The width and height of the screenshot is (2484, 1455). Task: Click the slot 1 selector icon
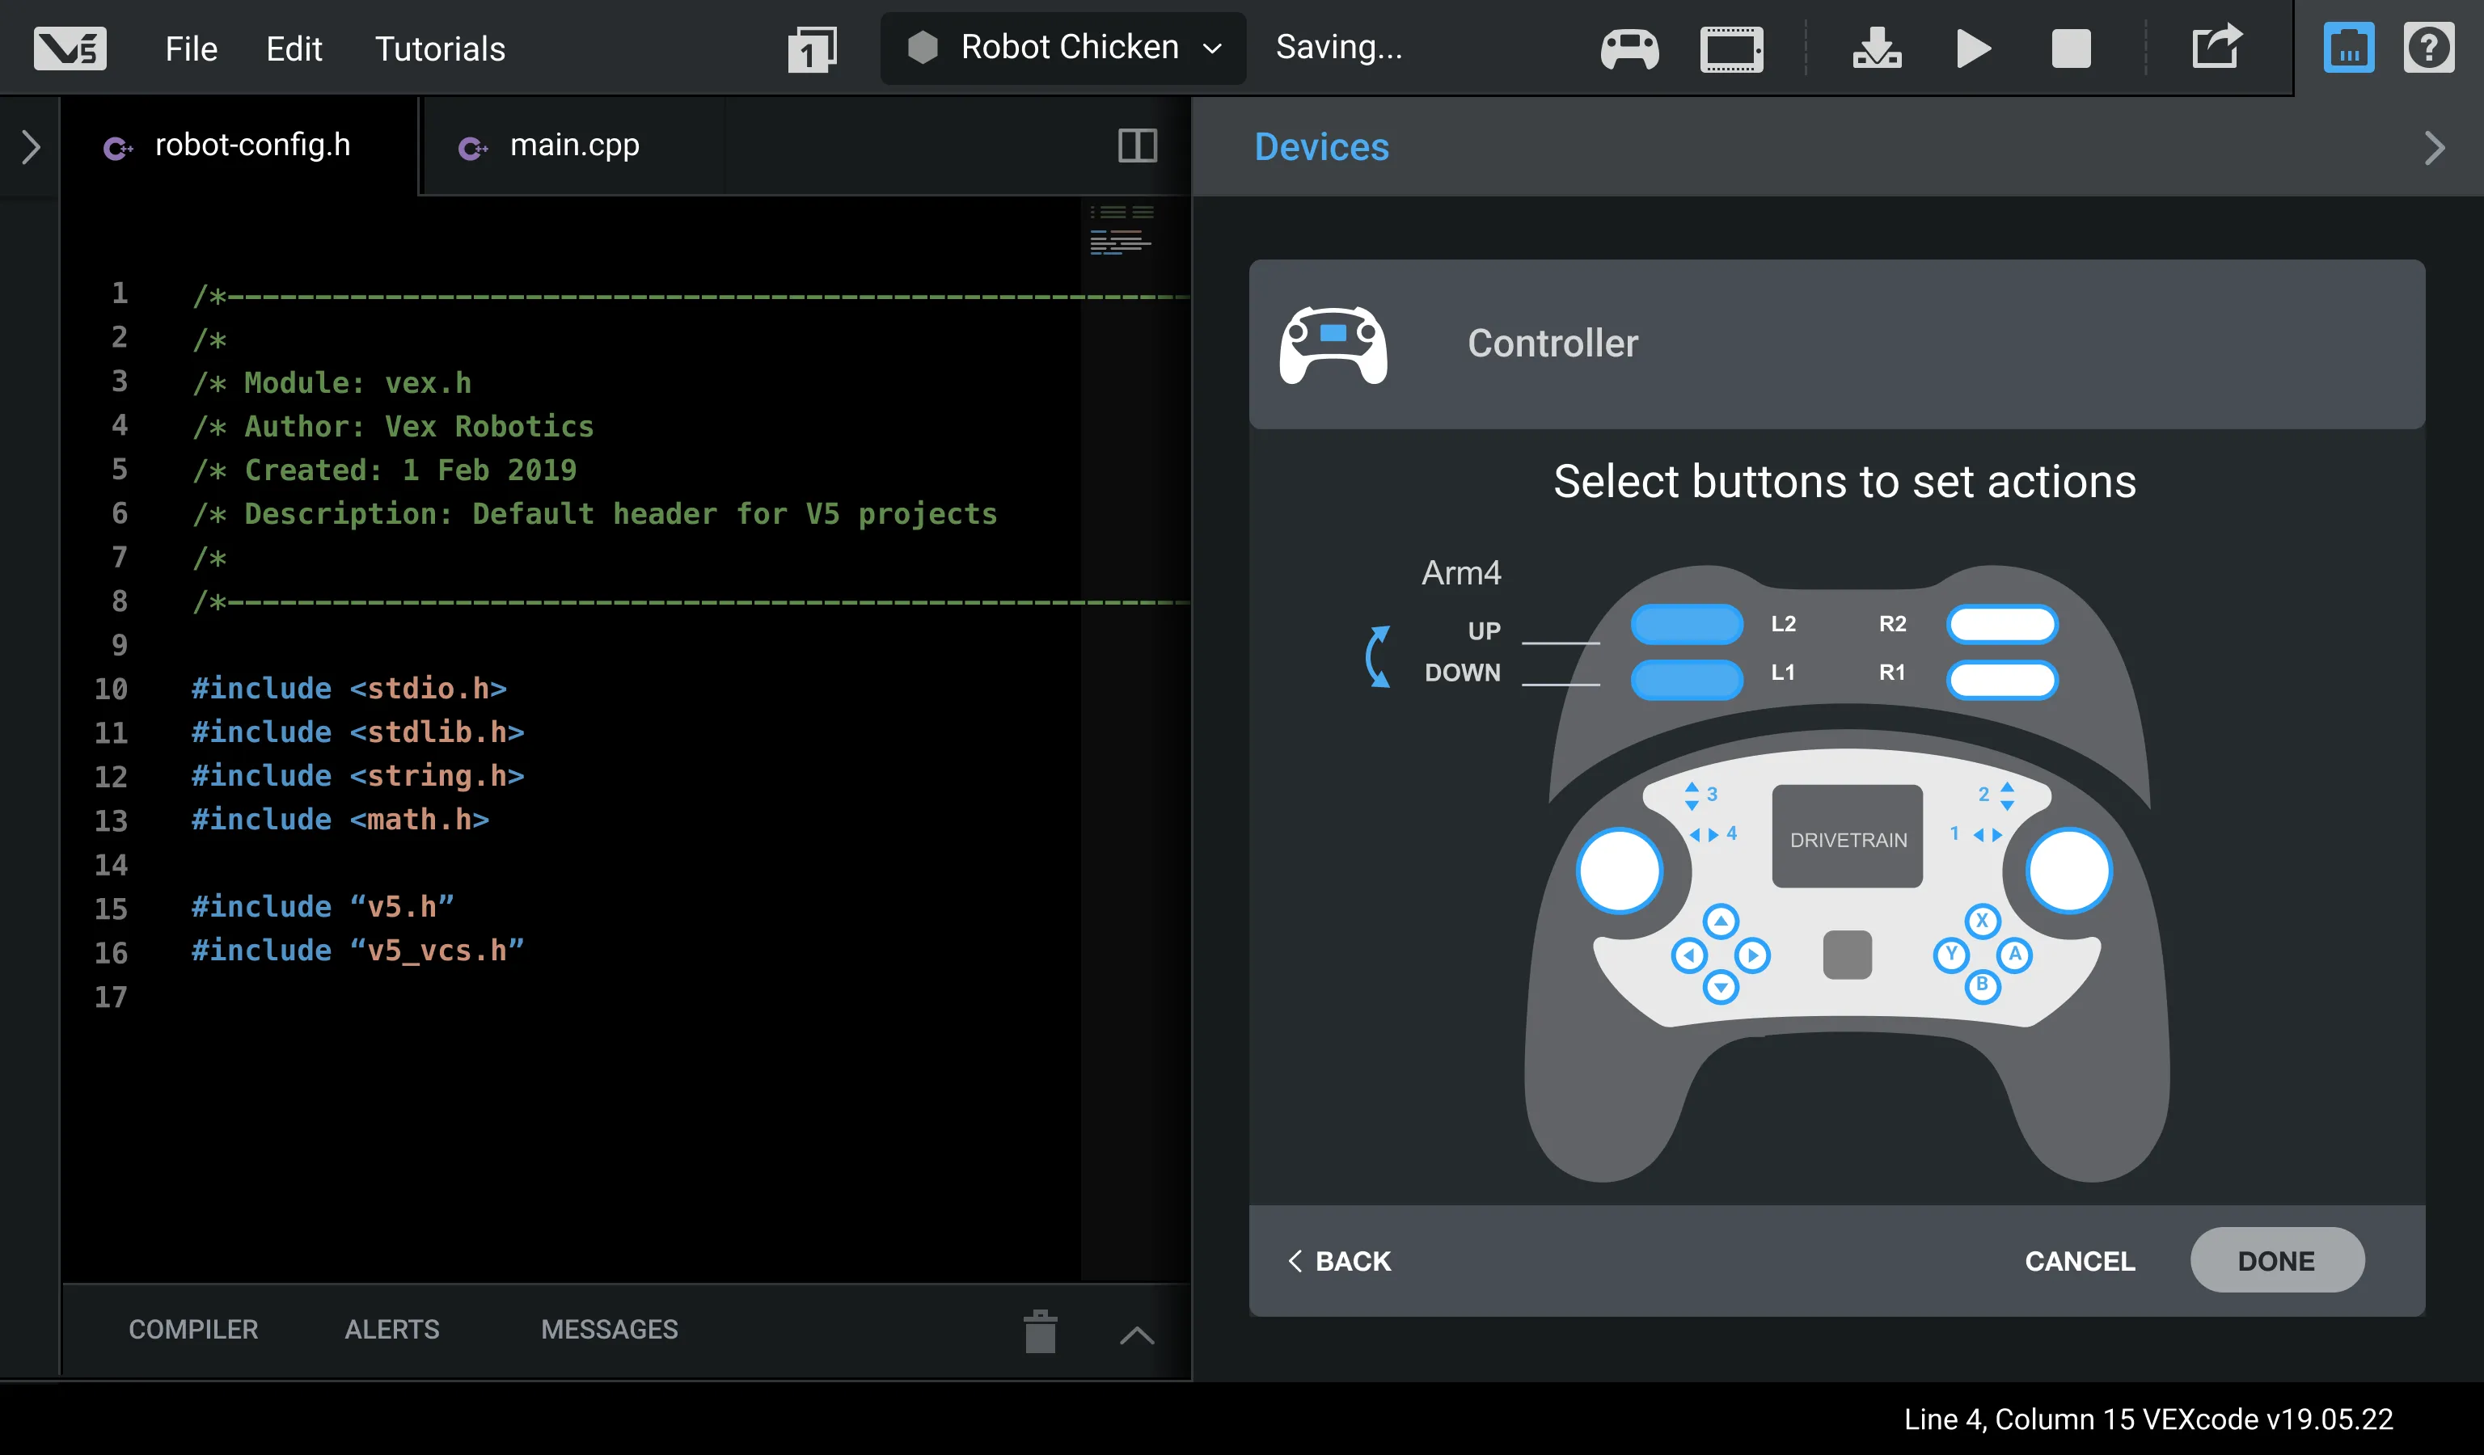coord(812,48)
